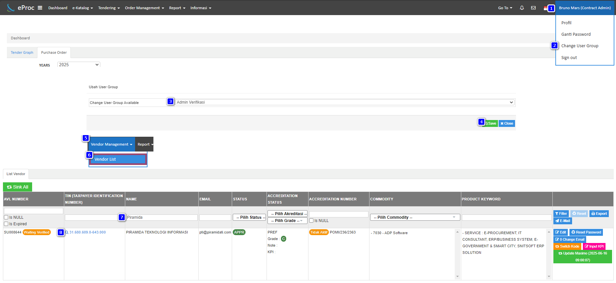Tick Is NULL checkbox under AVL Number
Image resolution: width=616 pixels, height=283 pixels.
(x=6, y=217)
